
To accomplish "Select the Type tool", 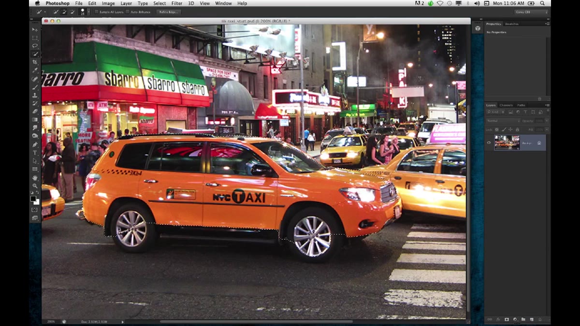I will click(35, 152).
